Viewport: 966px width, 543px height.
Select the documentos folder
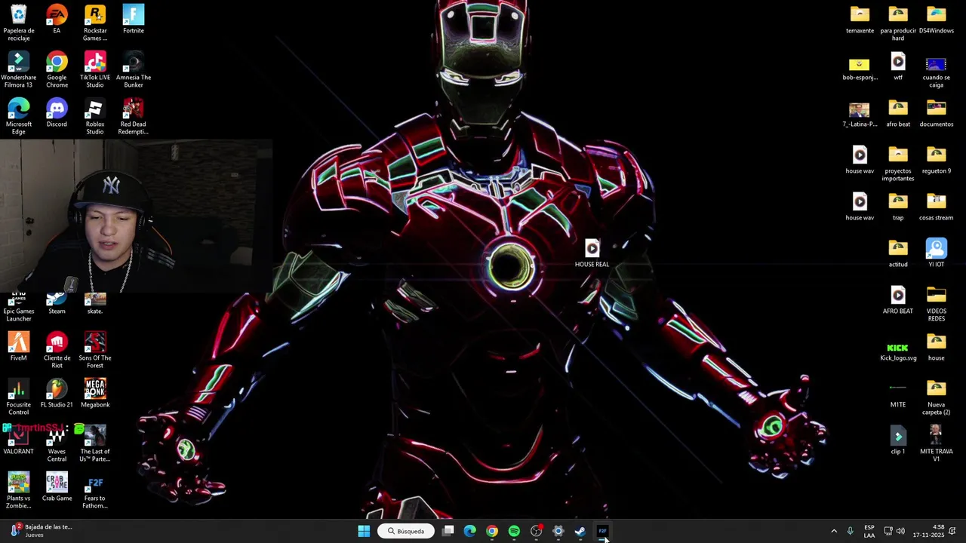click(936, 113)
